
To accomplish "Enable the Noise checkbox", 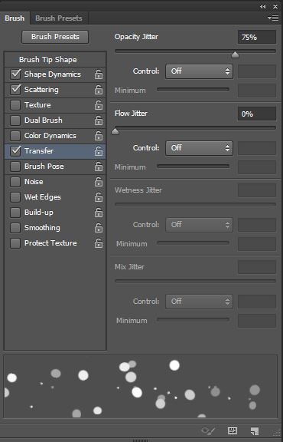I will [x=15, y=182].
